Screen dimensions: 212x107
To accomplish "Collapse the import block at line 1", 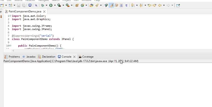I will (x=10, y=16).
